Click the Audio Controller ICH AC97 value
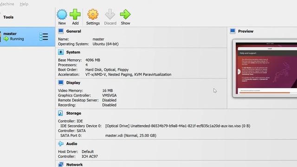297x167 pixels. tap(90, 156)
